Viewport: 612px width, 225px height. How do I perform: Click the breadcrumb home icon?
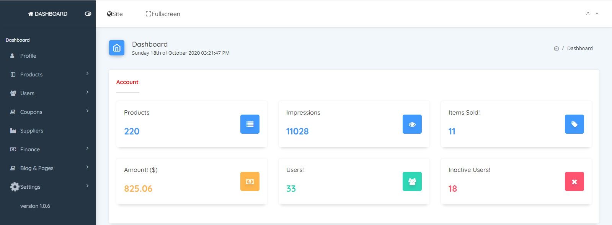(557, 48)
